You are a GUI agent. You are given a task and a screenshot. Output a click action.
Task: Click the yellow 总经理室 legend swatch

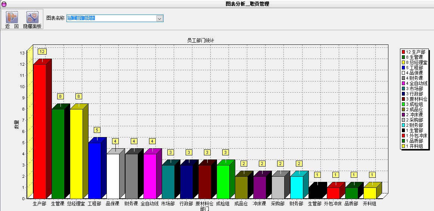click(x=403, y=63)
